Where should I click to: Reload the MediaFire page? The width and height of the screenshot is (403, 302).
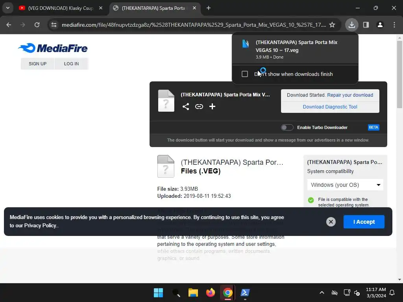(x=37, y=25)
